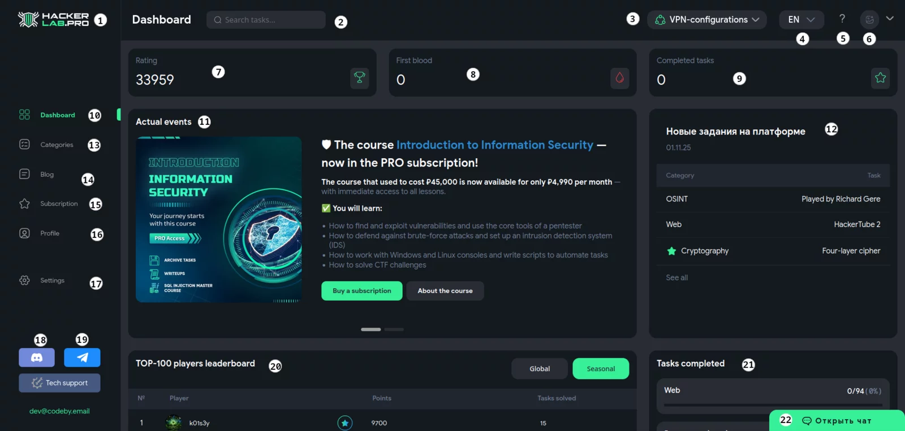Click the Settings gear icon
The width and height of the screenshot is (905, 431).
point(24,280)
